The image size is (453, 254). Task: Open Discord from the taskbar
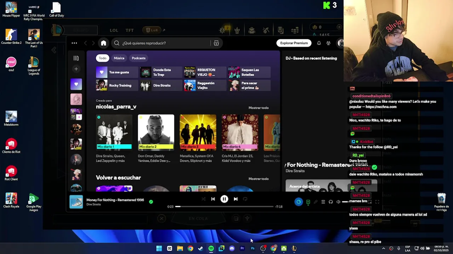[232, 248]
